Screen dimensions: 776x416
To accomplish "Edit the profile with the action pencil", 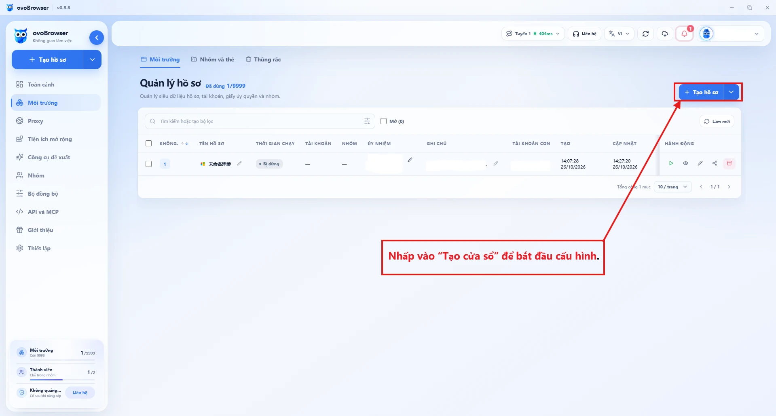I will coord(700,163).
